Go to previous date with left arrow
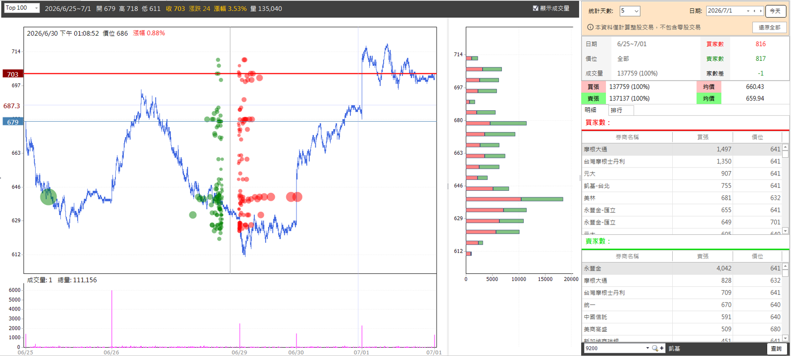 pos(754,11)
